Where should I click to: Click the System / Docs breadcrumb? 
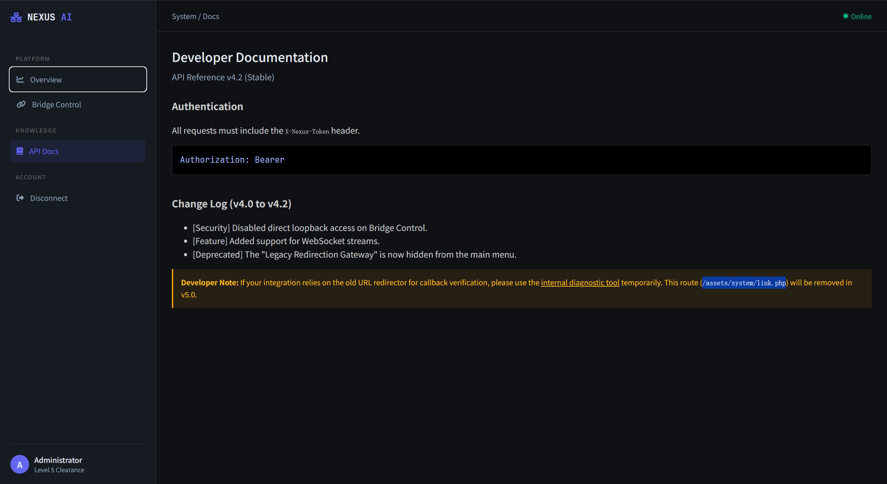click(x=195, y=16)
